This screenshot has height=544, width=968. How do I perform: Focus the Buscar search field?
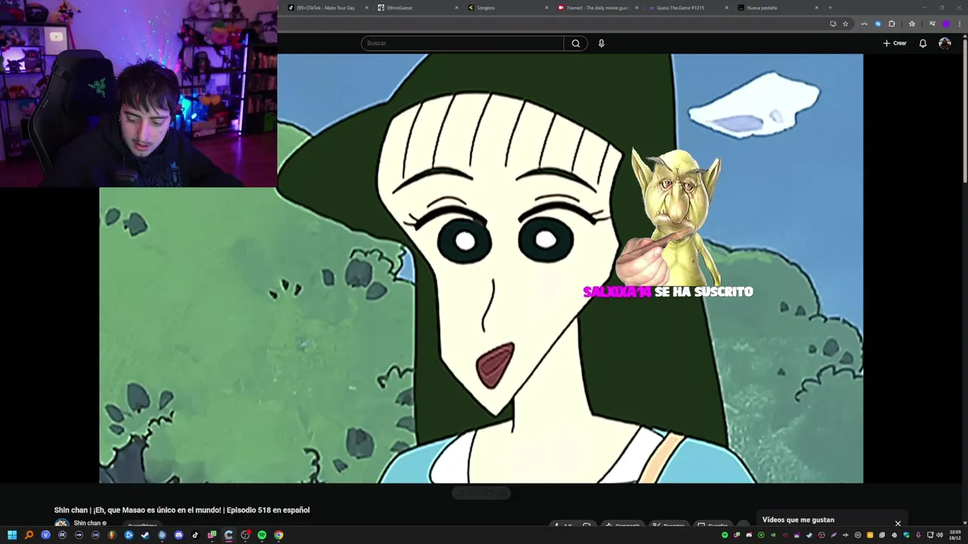pyautogui.click(x=462, y=43)
